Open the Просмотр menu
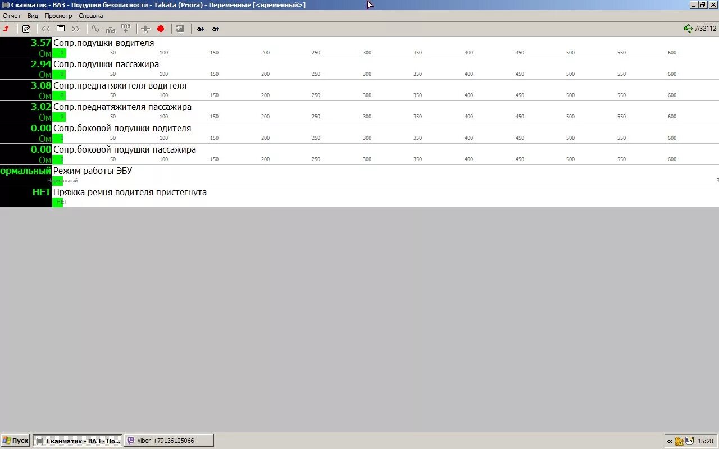Image resolution: width=719 pixels, height=449 pixels. [x=58, y=16]
